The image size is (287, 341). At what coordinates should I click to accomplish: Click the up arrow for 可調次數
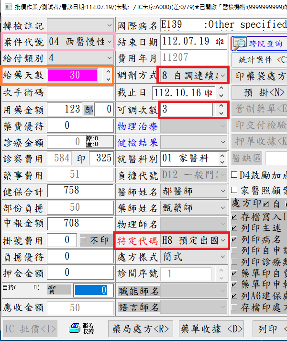click(x=221, y=106)
